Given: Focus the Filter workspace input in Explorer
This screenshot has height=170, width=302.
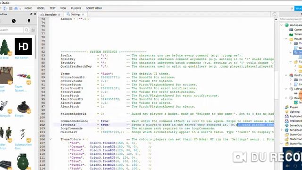Looking at the screenshot, I should (291, 19).
